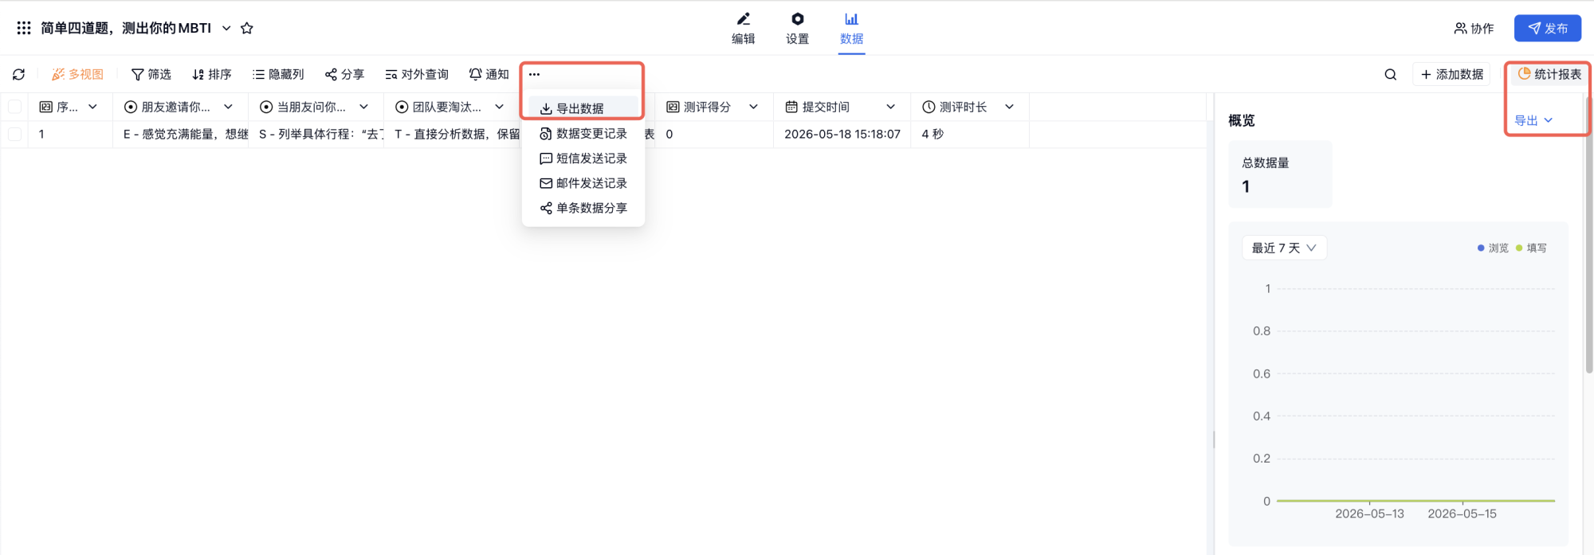This screenshot has height=555, width=1594.
Task: Select the cell starting 'T - 直接分析数据'
Action: coord(452,134)
